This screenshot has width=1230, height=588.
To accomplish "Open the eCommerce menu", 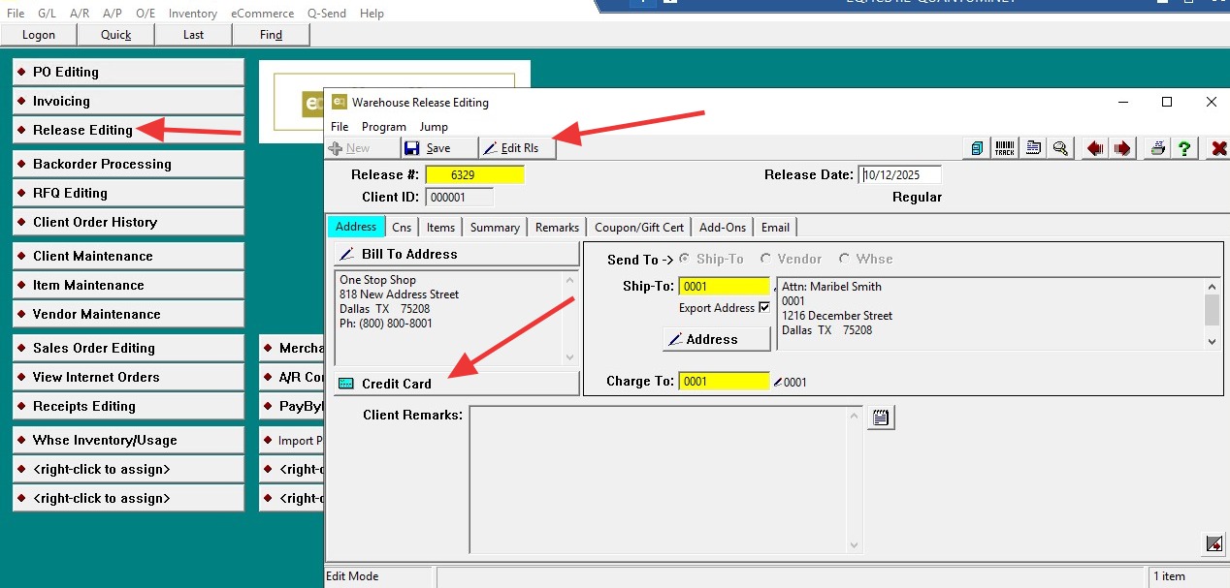I will coord(263,14).
